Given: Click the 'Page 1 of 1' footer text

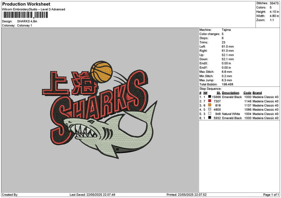Looking at the screenshot, I should click(271, 195).
